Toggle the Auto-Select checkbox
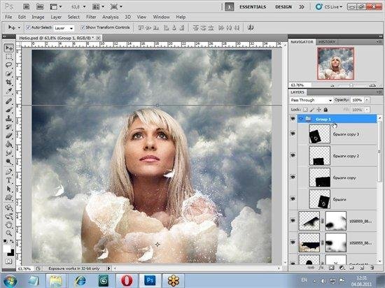The height and width of the screenshot is (288, 385). click(x=28, y=27)
